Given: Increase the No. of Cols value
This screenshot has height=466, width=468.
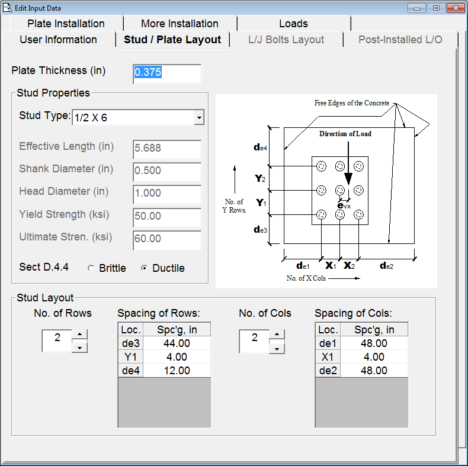Looking at the screenshot, I should coord(277,335).
